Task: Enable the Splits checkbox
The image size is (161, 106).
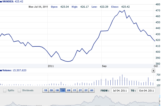Action: 5,90
